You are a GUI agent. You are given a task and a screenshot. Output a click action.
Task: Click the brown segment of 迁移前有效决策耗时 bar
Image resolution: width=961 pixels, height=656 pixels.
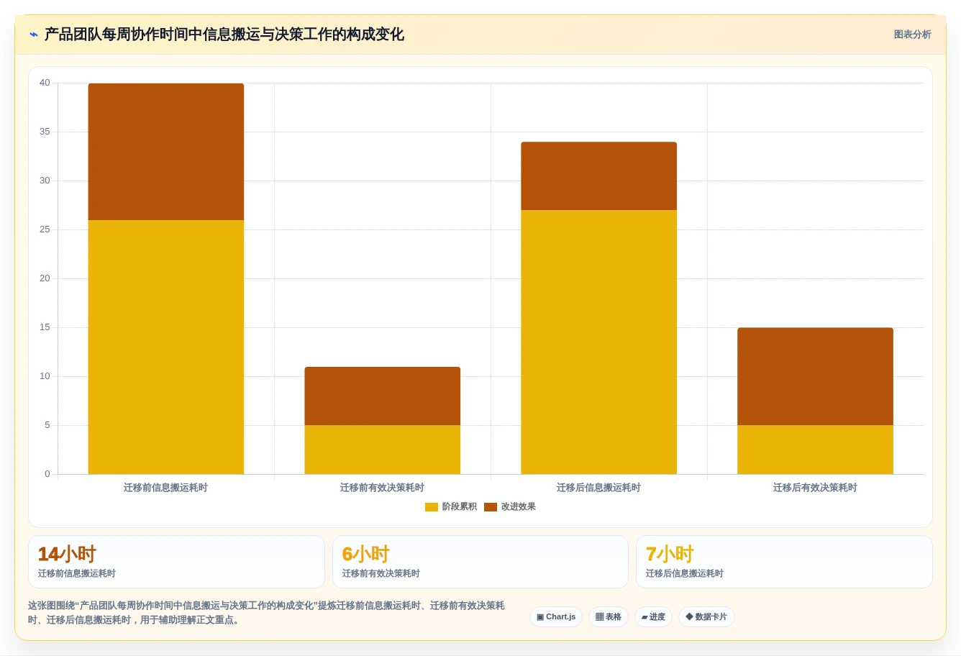[x=383, y=396]
